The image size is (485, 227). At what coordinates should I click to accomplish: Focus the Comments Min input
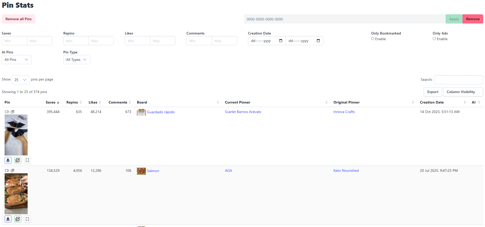click(199, 41)
